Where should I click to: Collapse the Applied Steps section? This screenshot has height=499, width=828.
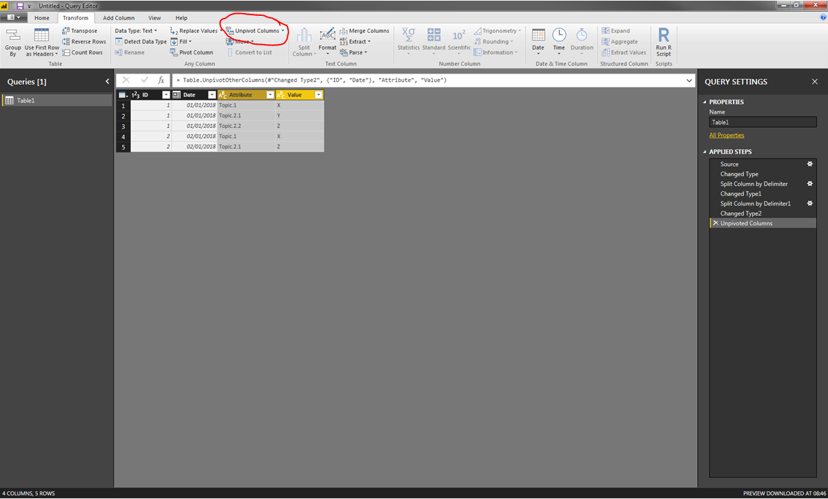click(705, 151)
